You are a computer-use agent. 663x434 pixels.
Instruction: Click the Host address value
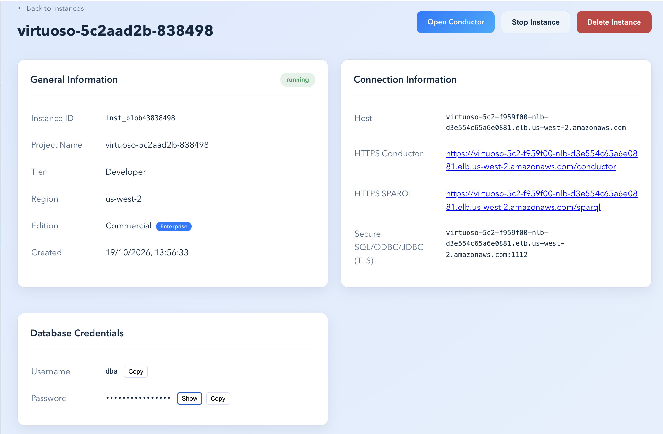click(535, 122)
